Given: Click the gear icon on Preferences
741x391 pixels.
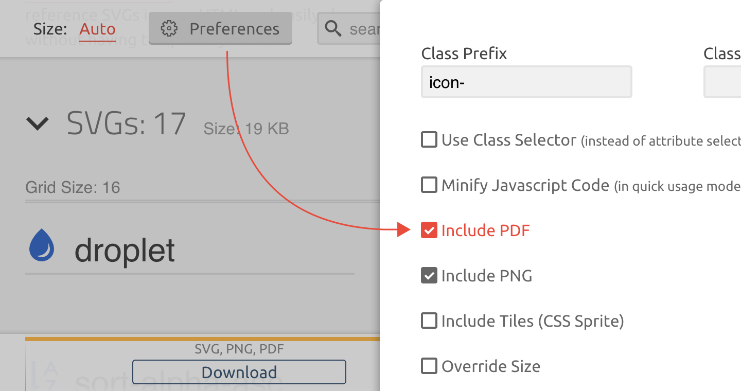Looking at the screenshot, I should (169, 29).
